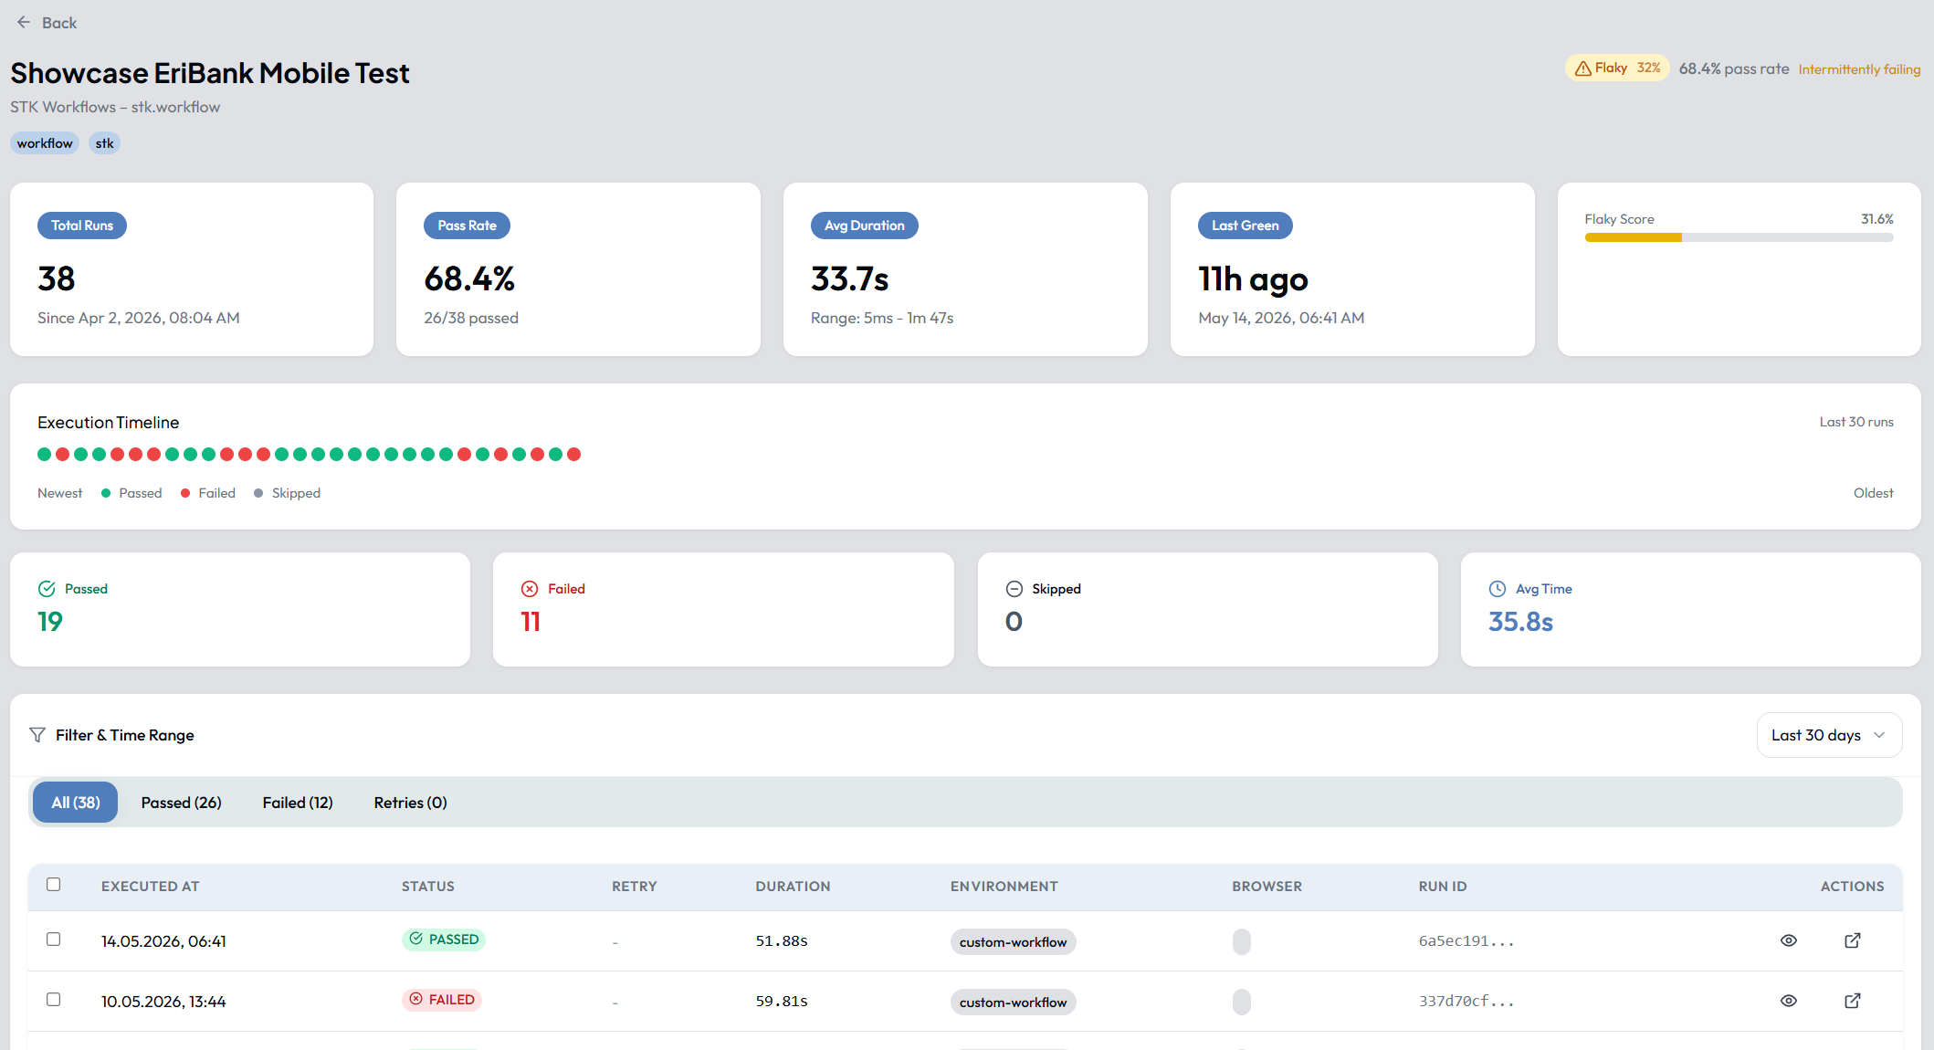Image resolution: width=1934 pixels, height=1050 pixels.
Task: Click the ENVIRONMENT column header
Action: [1004, 887]
